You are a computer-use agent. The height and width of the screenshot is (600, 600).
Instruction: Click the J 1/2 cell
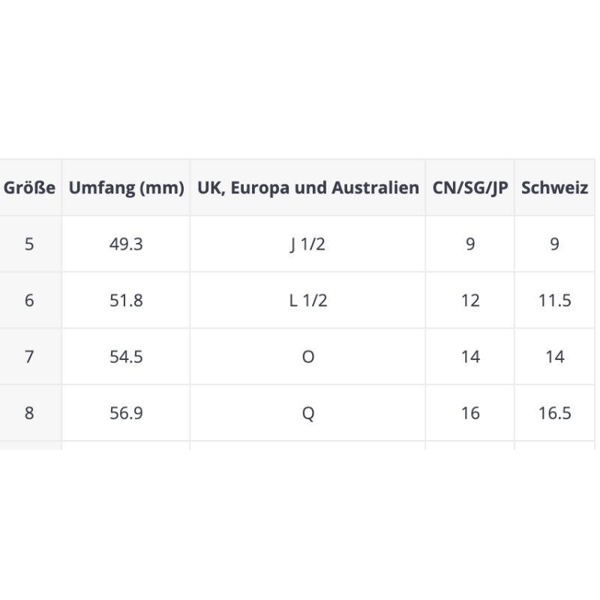(x=307, y=244)
